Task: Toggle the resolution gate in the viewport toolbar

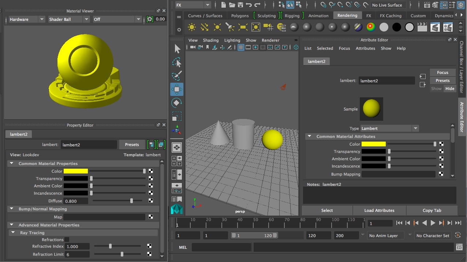Action: [x=256, y=47]
